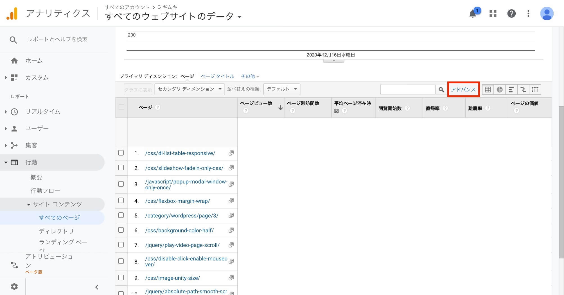Toggle the select-all checkbox in table header
564x295 pixels.
(x=121, y=107)
